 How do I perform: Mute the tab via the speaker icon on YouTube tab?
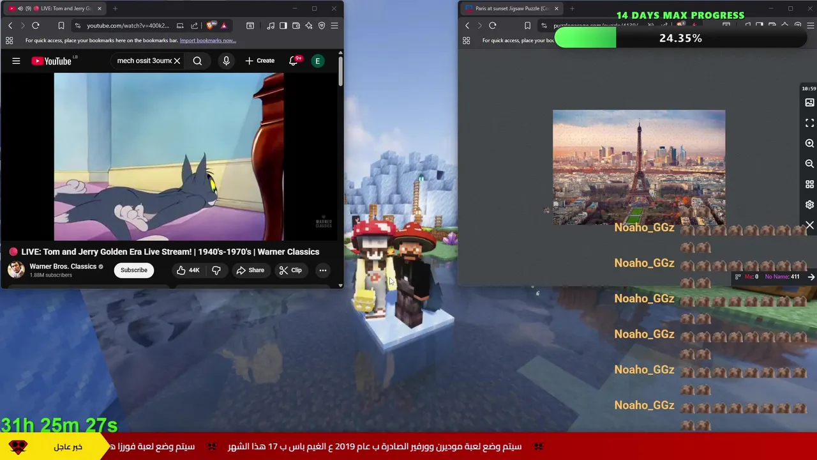(20, 8)
